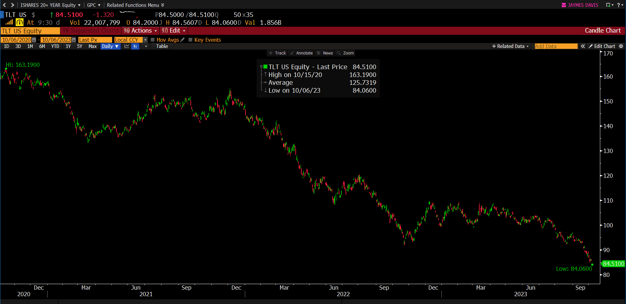This screenshot has width=626, height=304.
Task: Open ISHARES 20+ YEAR Equity dropdown
Action: click(51, 5)
